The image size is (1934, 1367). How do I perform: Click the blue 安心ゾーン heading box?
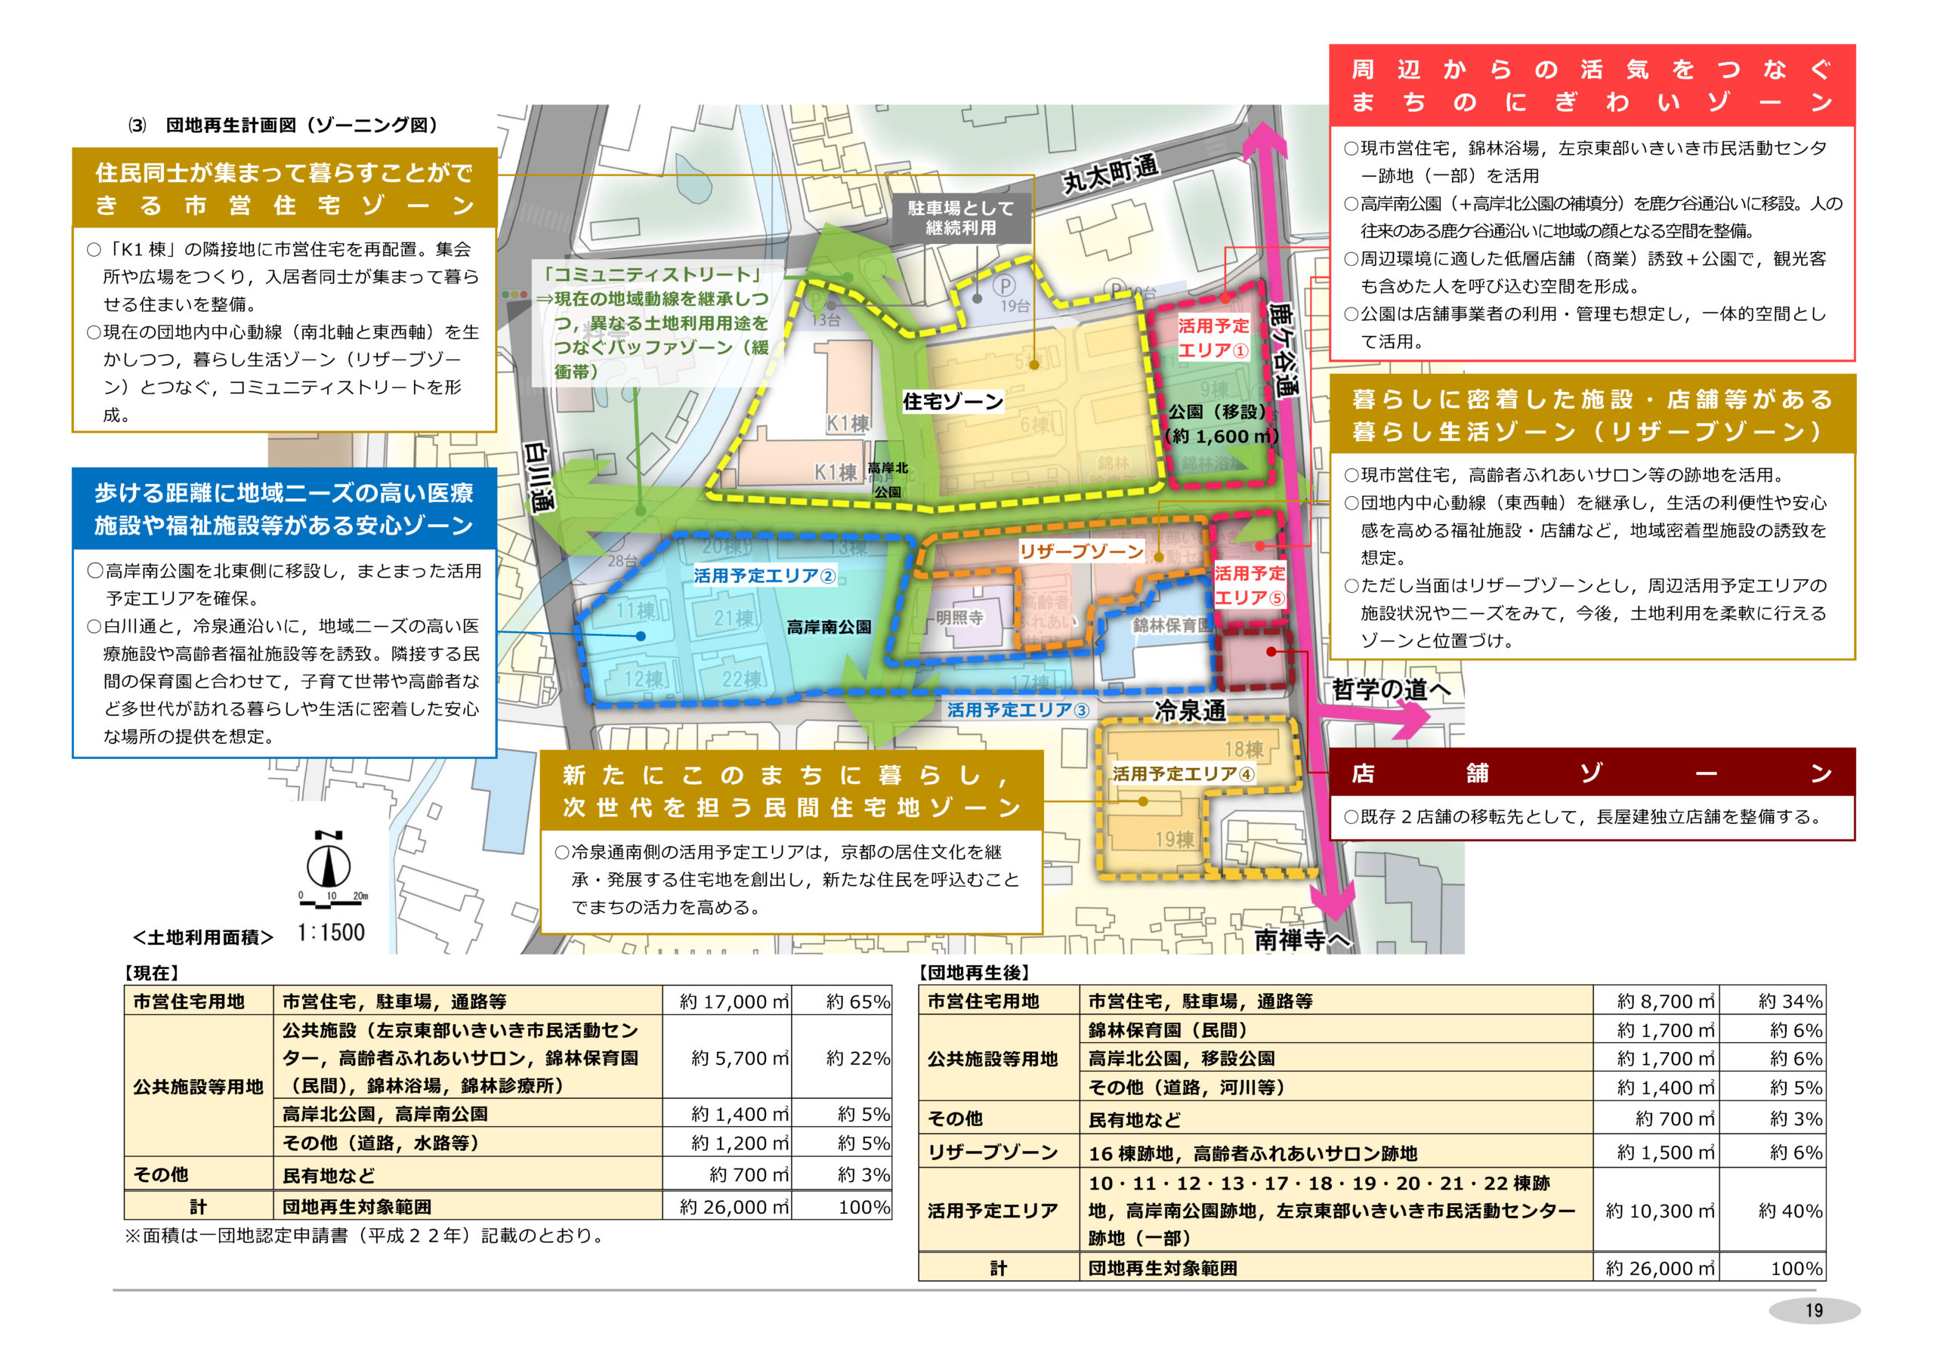coord(285,509)
